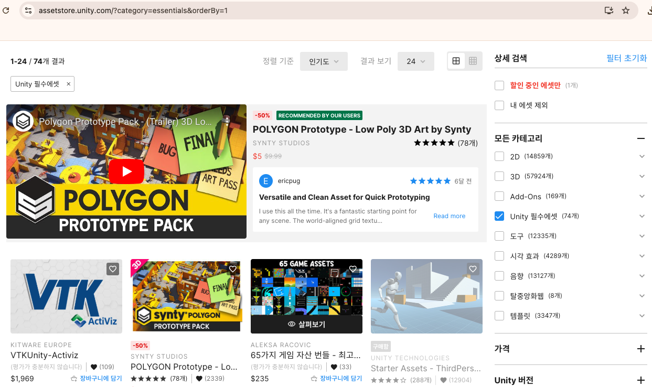
Task: Check the Add-Ons category checkbox
Action: point(499,196)
